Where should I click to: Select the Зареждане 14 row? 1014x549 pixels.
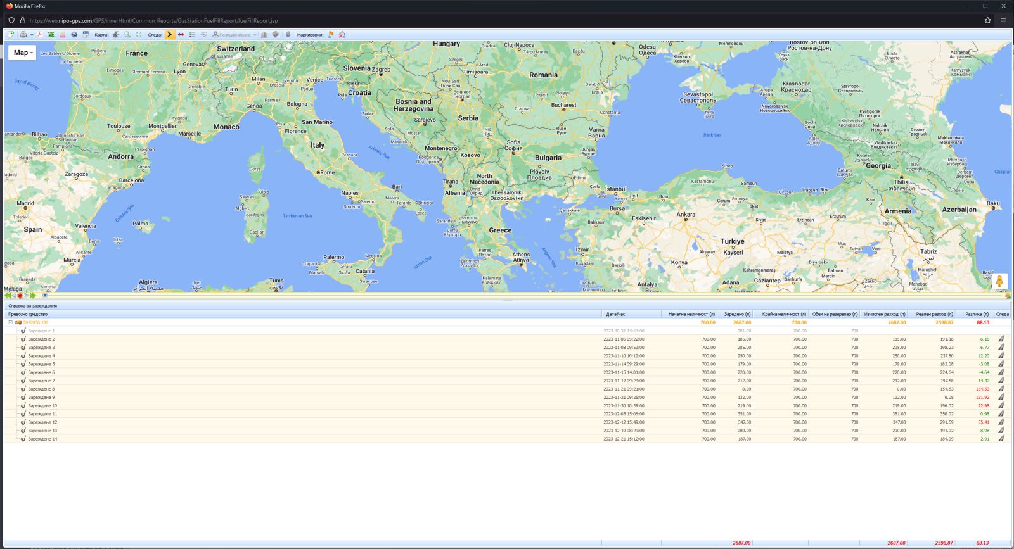pyautogui.click(x=507, y=439)
